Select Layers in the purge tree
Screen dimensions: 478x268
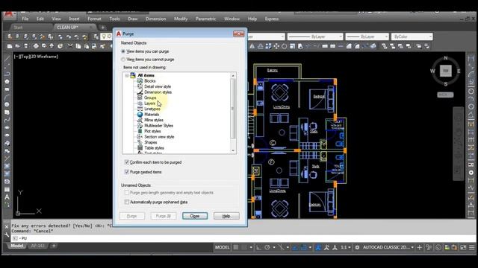coord(149,103)
